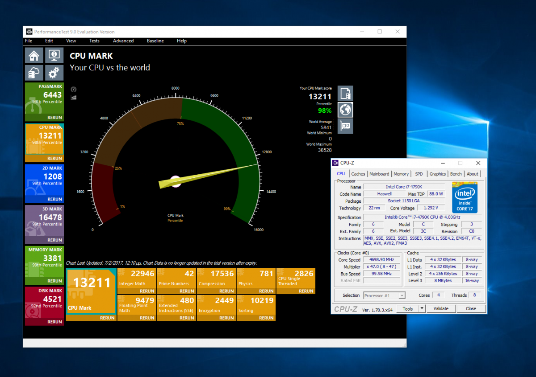Screen dimensions: 536x377
Task: Click the Your CPU Mark score 13211
Action: tap(320, 96)
